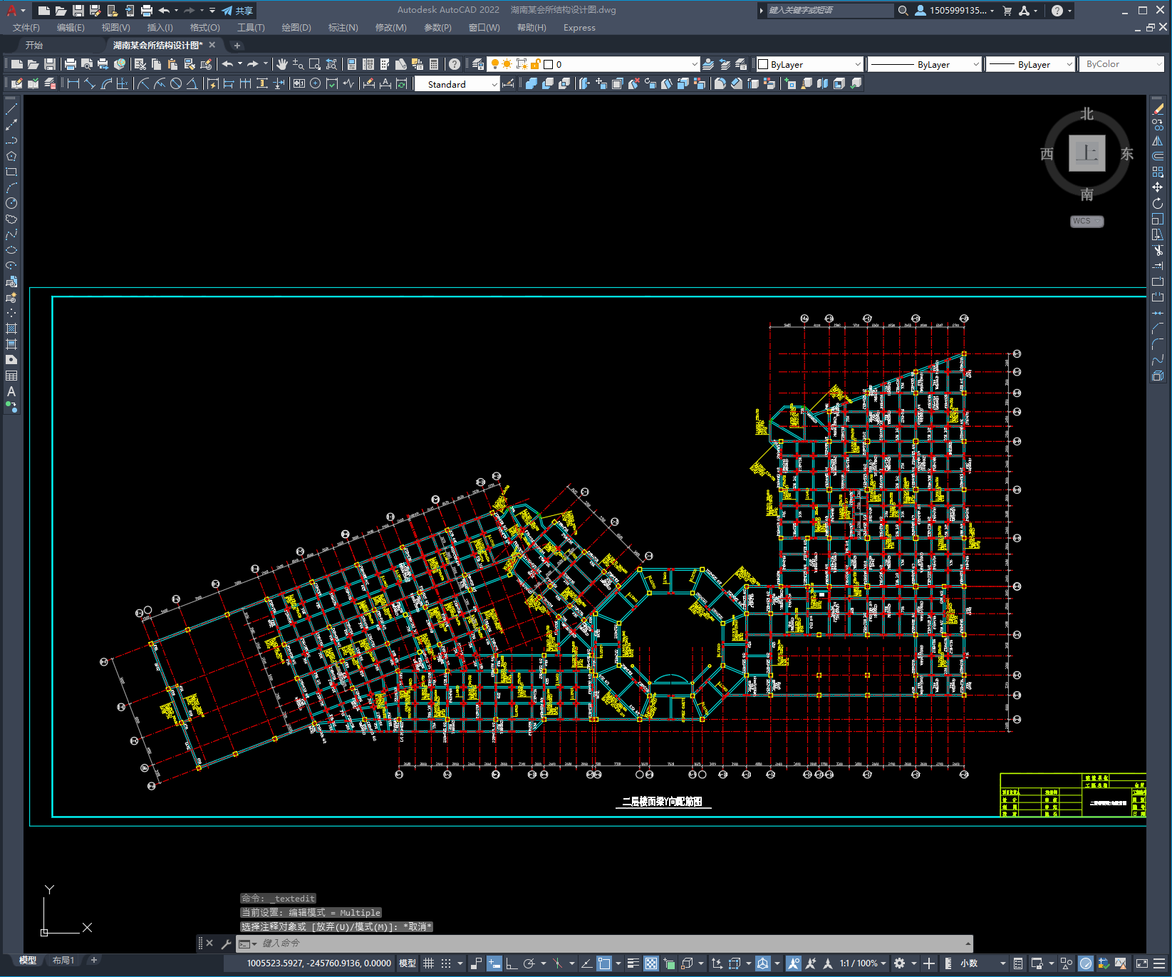
Task: Click the WCS button under the view cube
Action: pyautogui.click(x=1087, y=221)
